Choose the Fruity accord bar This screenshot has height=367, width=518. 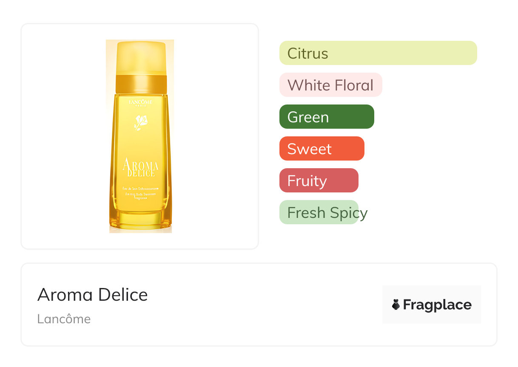pyautogui.click(x=319, y=181)
